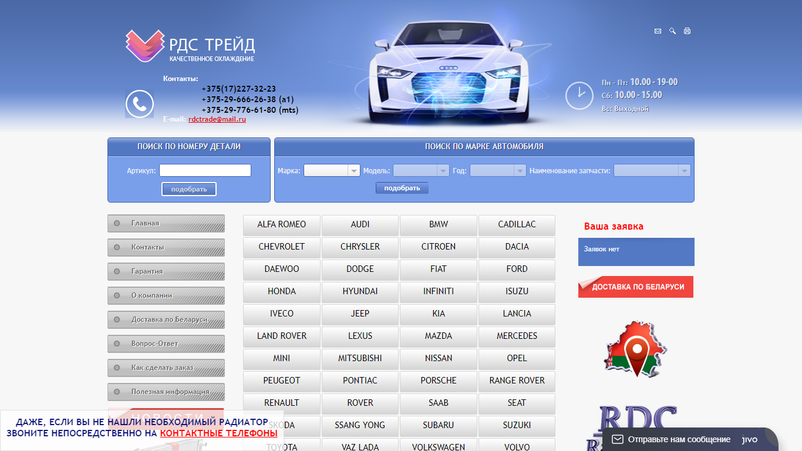
Task: Click the envelope mail icon in header
Action: coord(658,31)
